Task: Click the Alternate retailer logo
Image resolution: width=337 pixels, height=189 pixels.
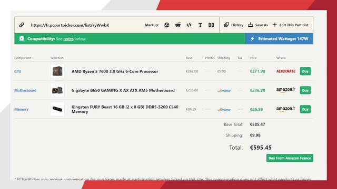Action: pyautogui.click(x=285, y=71)
